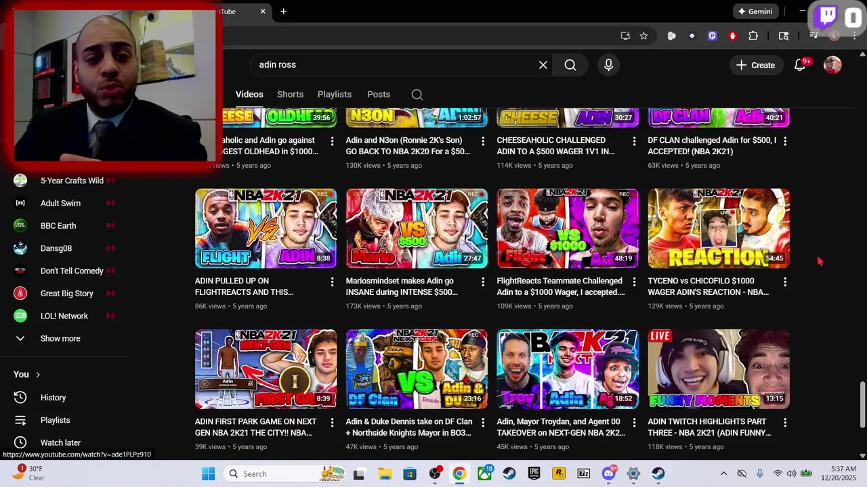The height and width of the screenshot is (487, 867).
Task: Open 7-Zip from the taskbar
Action: (x=584, y=473)
